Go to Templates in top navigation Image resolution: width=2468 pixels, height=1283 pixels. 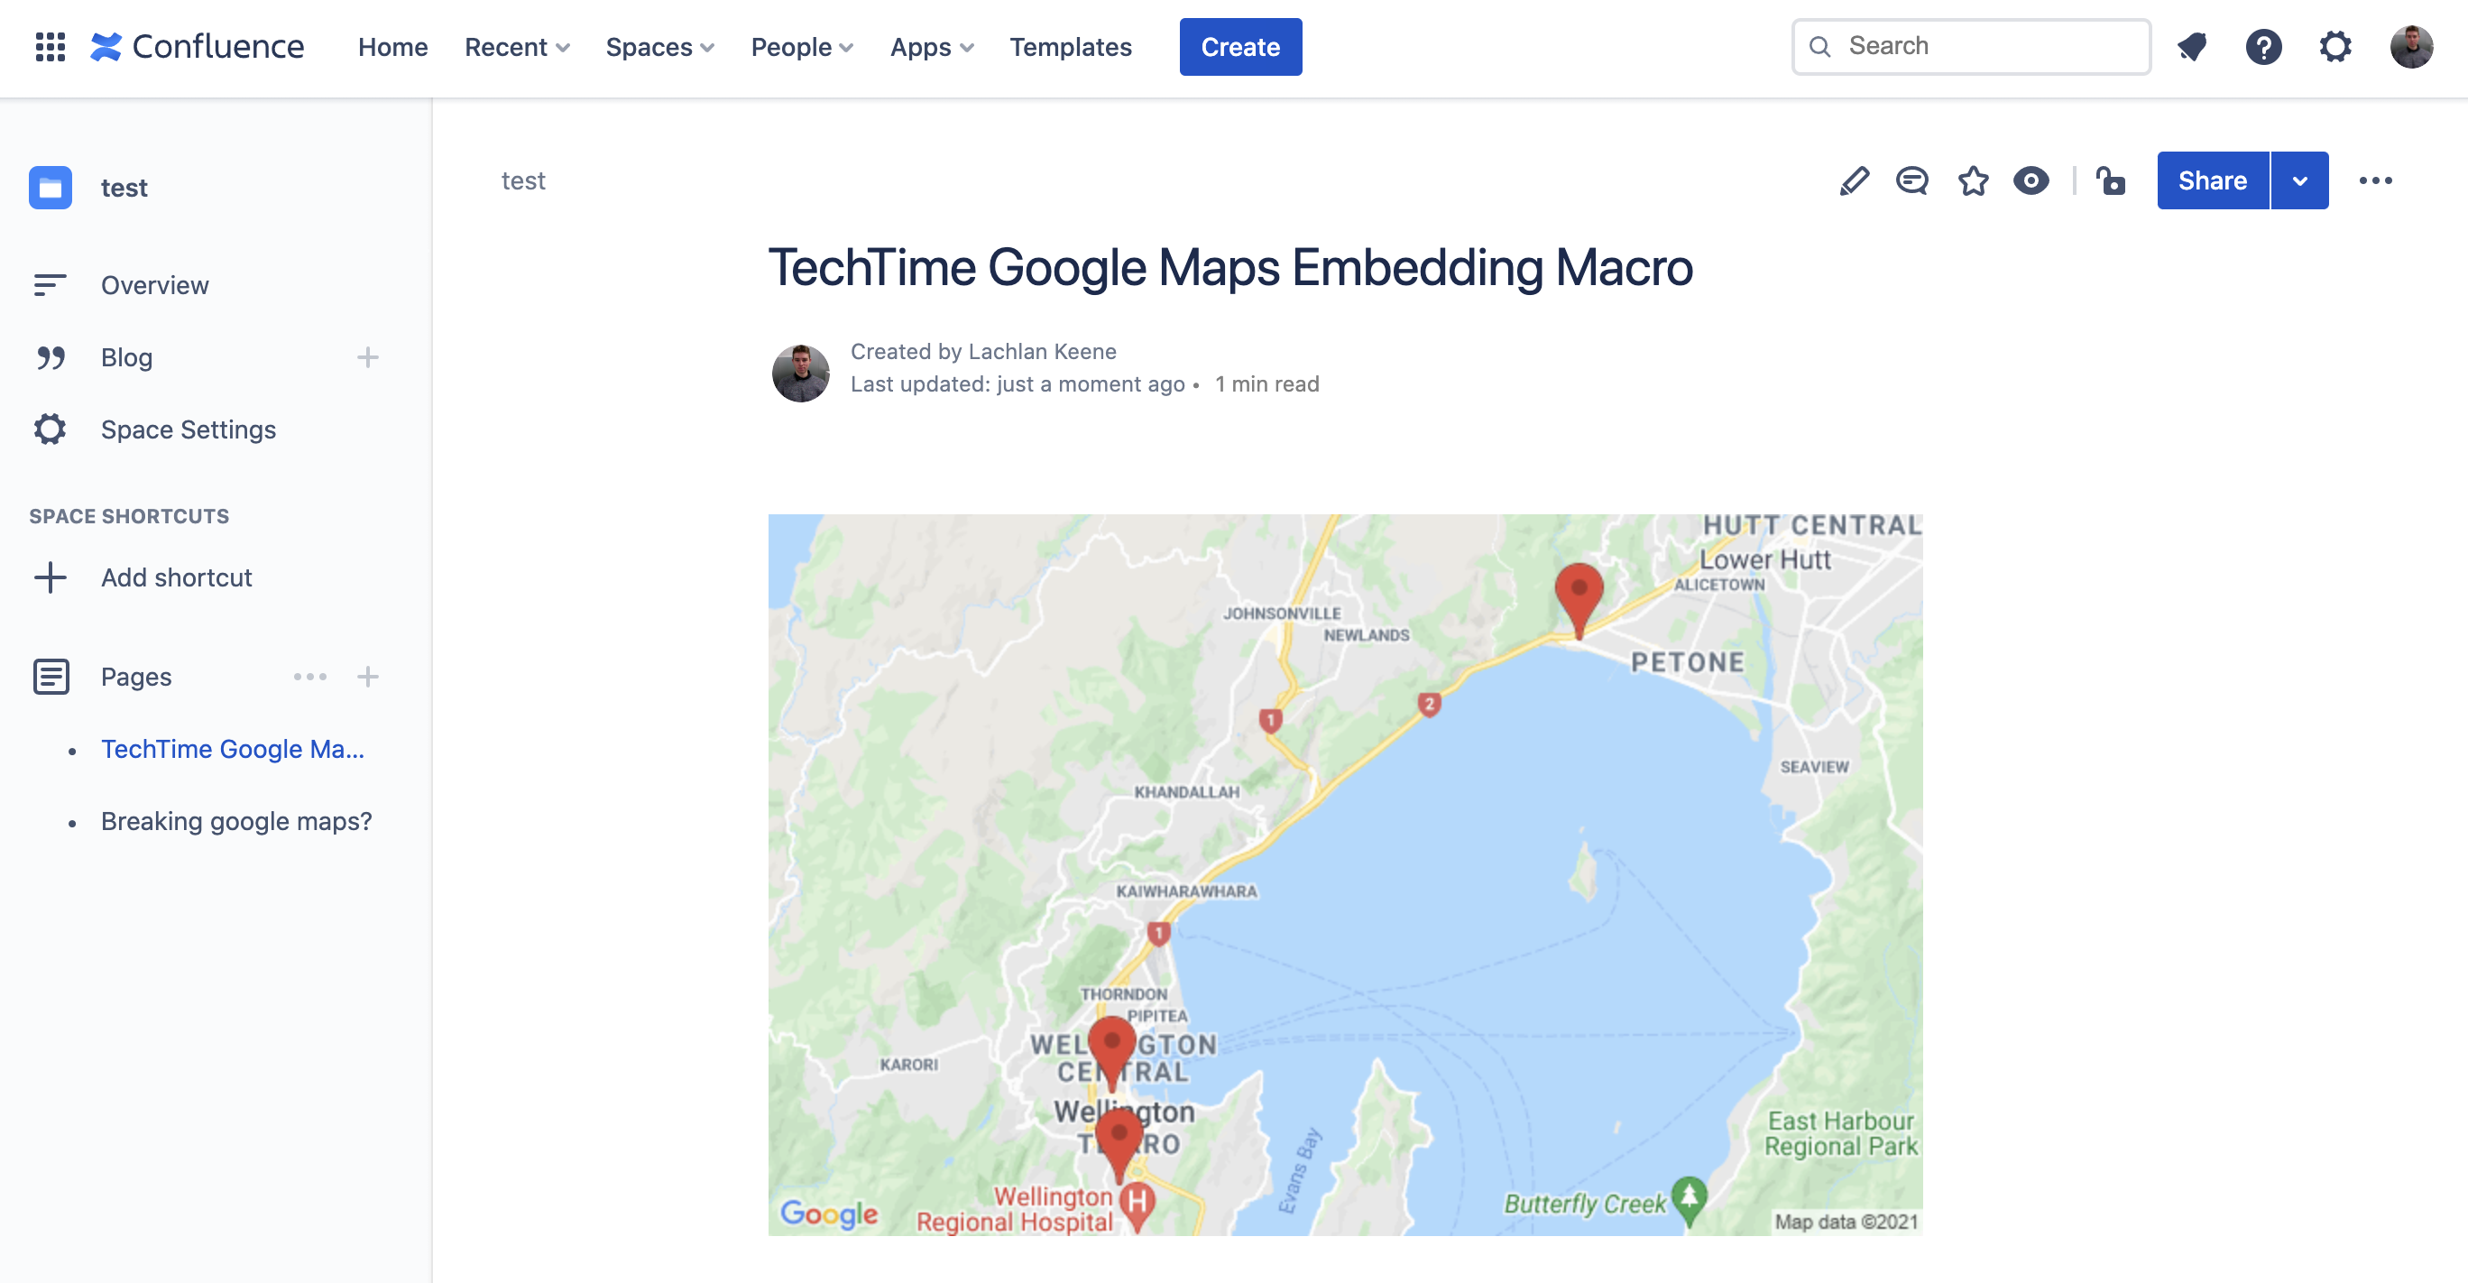[x=1070, y=46]
